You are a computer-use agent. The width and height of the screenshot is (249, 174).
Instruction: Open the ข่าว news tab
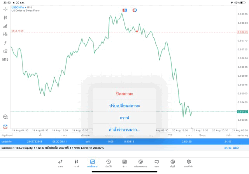click(x=124, y=163)
